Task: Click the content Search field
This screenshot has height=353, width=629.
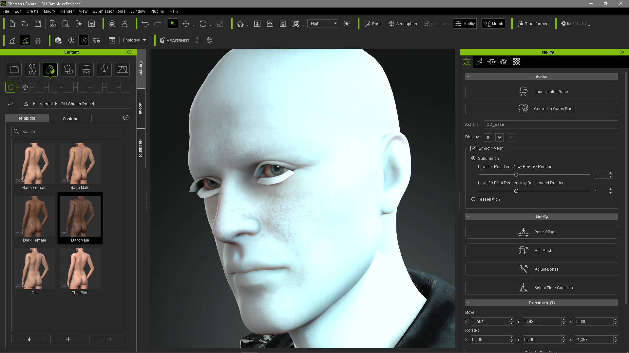Action: 68,131
